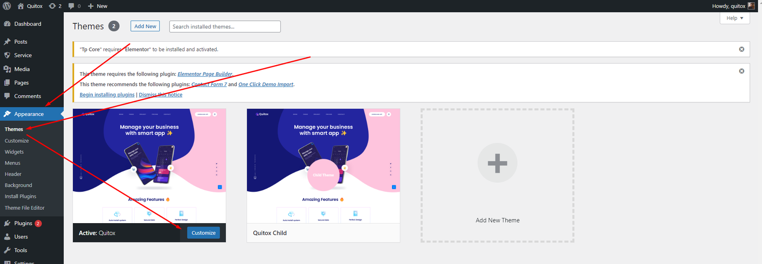Open the Plugins menu
Screen dimensions: 762x264
(x=23, y=223)
